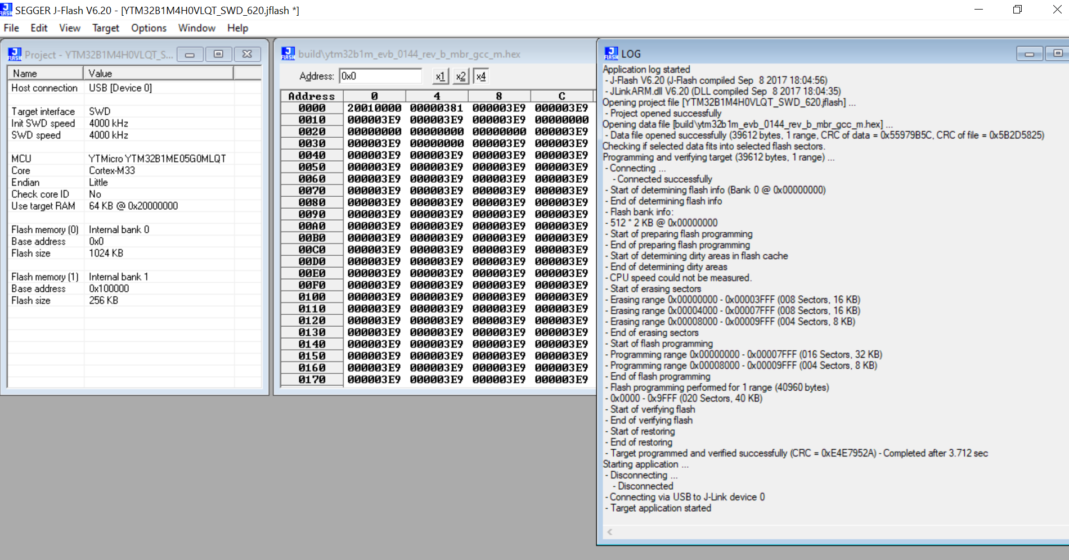Image resolution: width=1069 pixels, height=560 pixels.
Task: Select the Core Cortex-M33 row
Action: [x=134, y=170]
